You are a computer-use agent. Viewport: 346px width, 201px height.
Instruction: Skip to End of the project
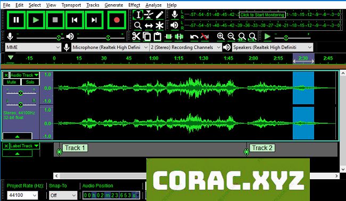pyautogui.click(x=94, y=20)
